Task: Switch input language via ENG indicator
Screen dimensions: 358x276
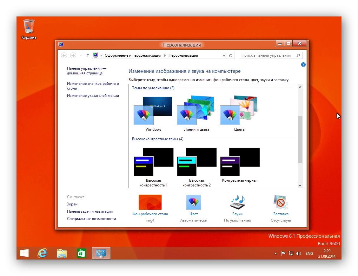Action: [309, 254]
